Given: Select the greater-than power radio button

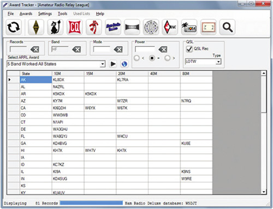Looking at the screenshot, I should (x=167, y=58).
